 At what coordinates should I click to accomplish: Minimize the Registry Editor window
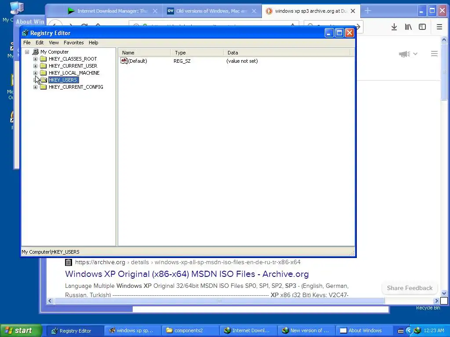(329, 33)
